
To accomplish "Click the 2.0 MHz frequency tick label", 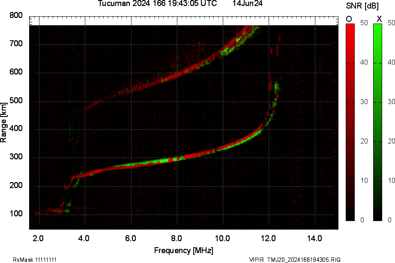I will (x=38, y=238).
